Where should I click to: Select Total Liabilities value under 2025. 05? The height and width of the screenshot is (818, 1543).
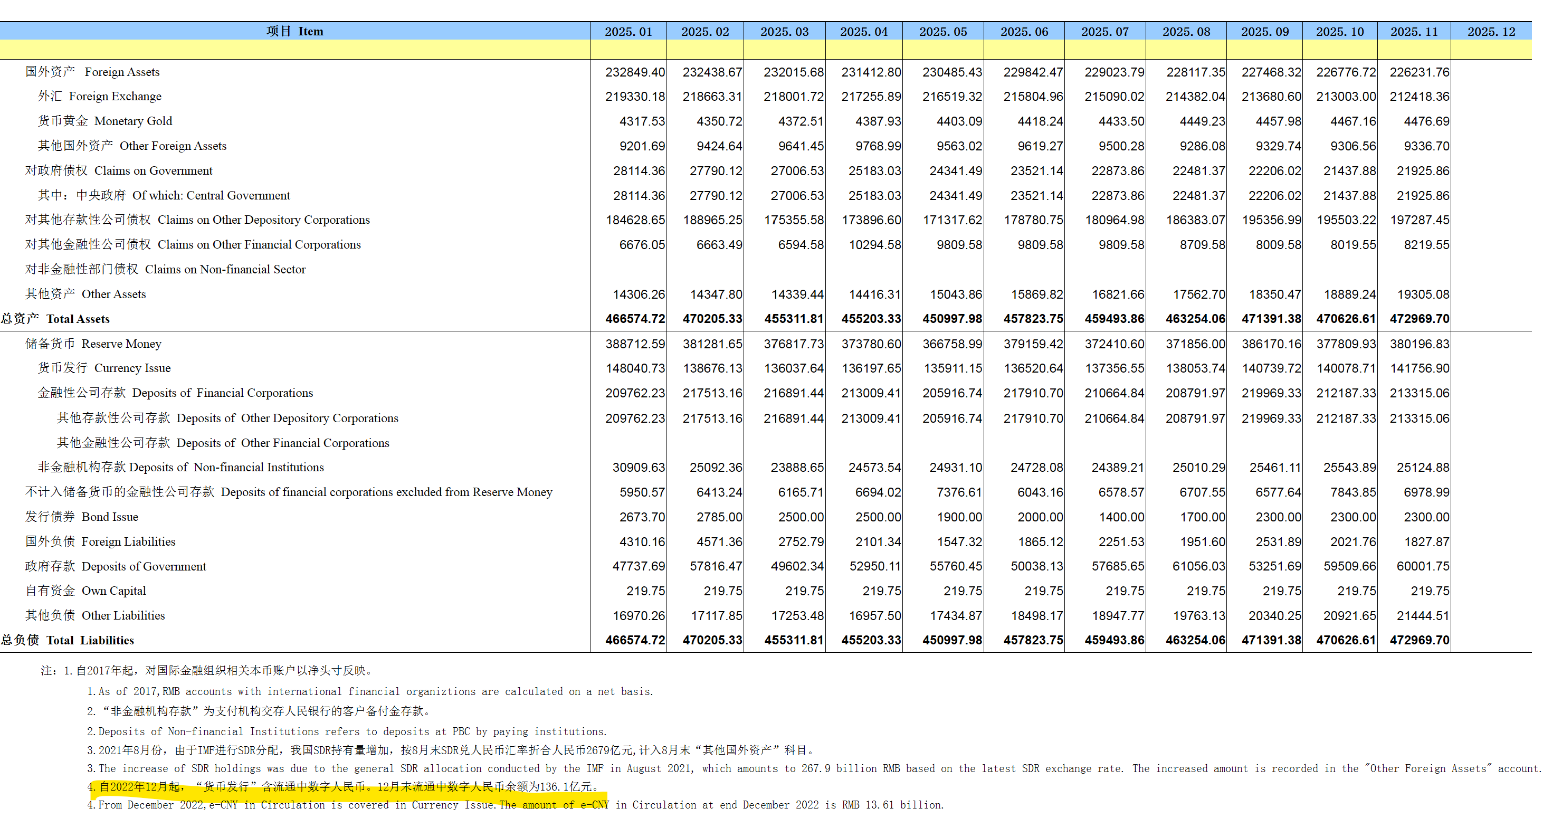point(952,640)
